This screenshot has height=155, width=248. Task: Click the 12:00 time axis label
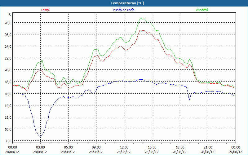point(124,148)
